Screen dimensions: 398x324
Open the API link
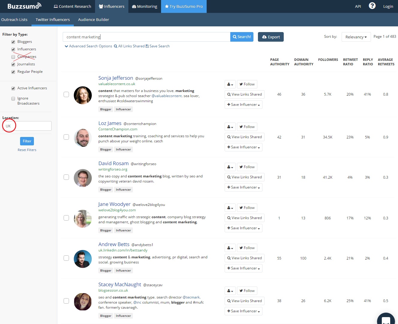click(x=358, y=6)
